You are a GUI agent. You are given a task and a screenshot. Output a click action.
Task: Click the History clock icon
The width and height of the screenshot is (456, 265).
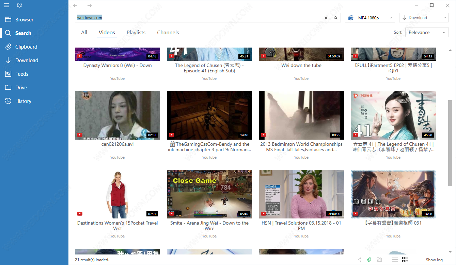point(9,101)
